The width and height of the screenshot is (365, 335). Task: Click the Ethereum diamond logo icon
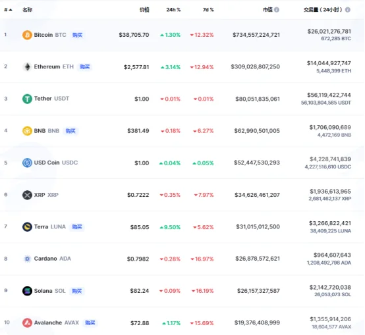tap(27, 67)
